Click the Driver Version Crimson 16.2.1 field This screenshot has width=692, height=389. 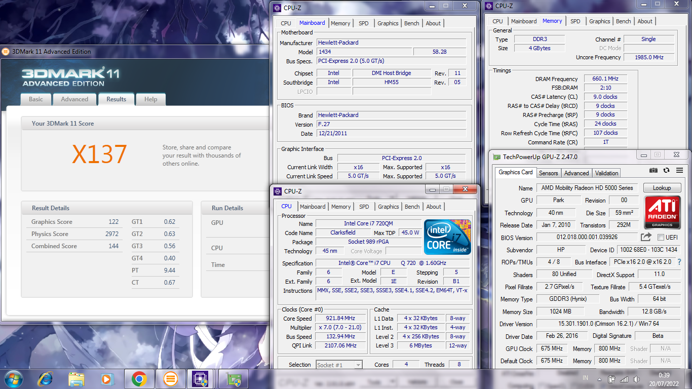pyautogui.click(x=608, y=324)
